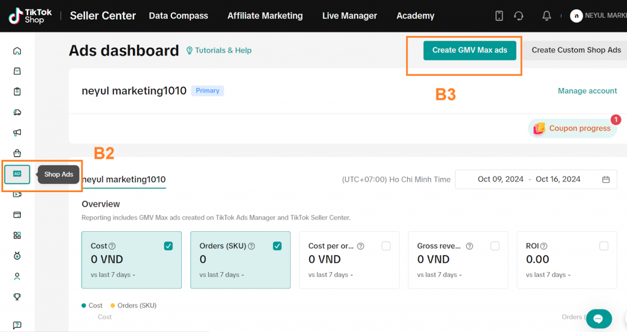Tick the Gross revenue metric checkbox
This screenshot has height=332, width=627.
tap(495, 246)
